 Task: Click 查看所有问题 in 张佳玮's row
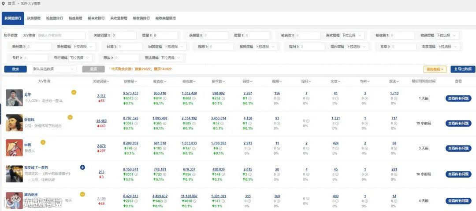pos(458,123)
